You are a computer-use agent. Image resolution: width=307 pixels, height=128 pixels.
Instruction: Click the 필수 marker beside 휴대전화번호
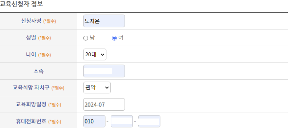[x=55, y=122]
